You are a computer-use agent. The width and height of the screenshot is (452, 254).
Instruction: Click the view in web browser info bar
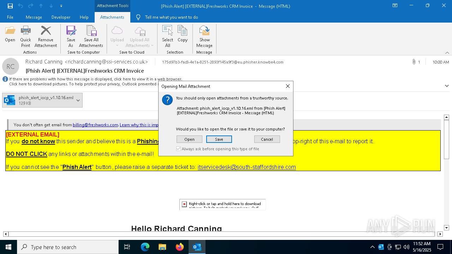coord(95,79)
